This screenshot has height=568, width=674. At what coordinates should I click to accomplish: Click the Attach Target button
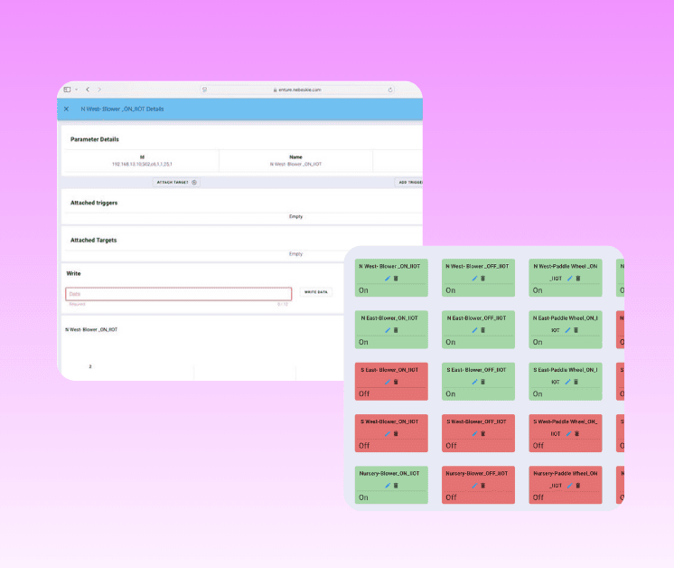click(177, 182)
